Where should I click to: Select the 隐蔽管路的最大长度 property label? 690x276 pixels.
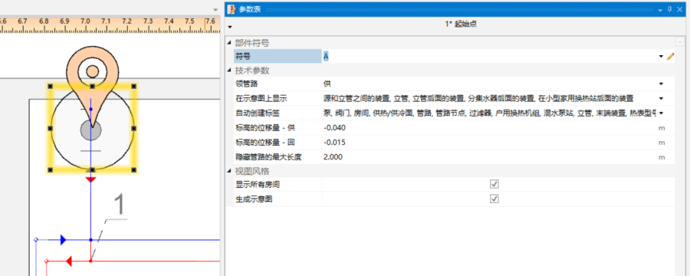[x=269, y=156]
